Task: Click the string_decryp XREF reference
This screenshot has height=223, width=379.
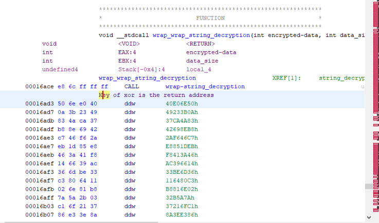Action: click(x=341, y=78)
